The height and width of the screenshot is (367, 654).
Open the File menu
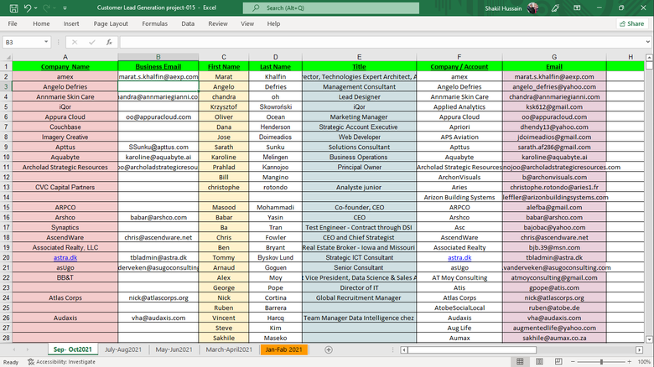coord(13,23)
